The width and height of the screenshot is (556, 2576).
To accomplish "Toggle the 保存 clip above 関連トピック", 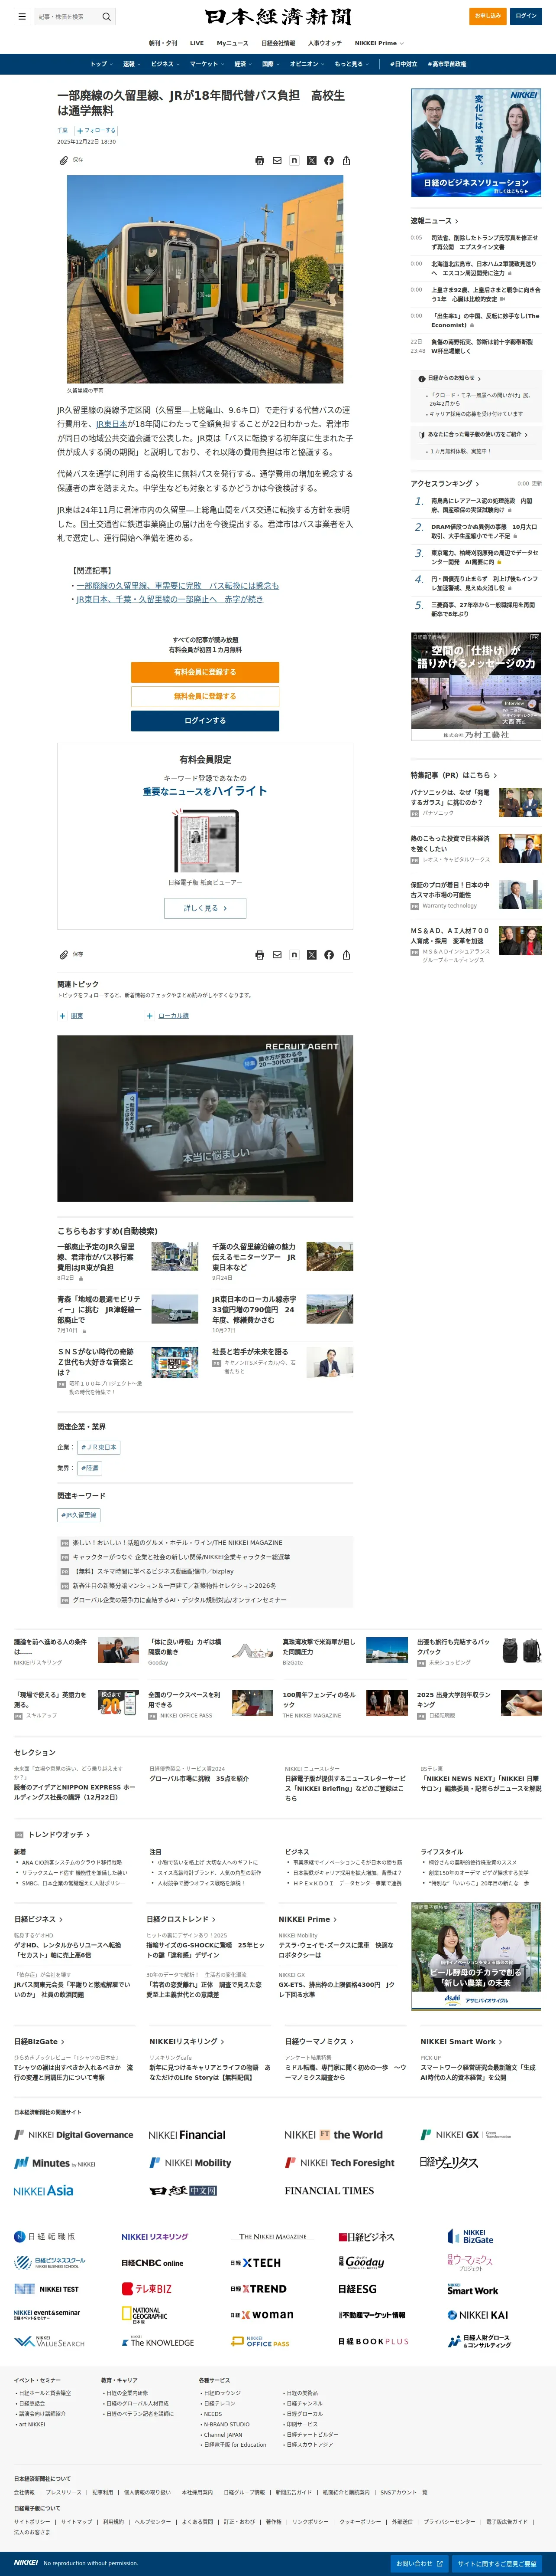I will point(71,954).
